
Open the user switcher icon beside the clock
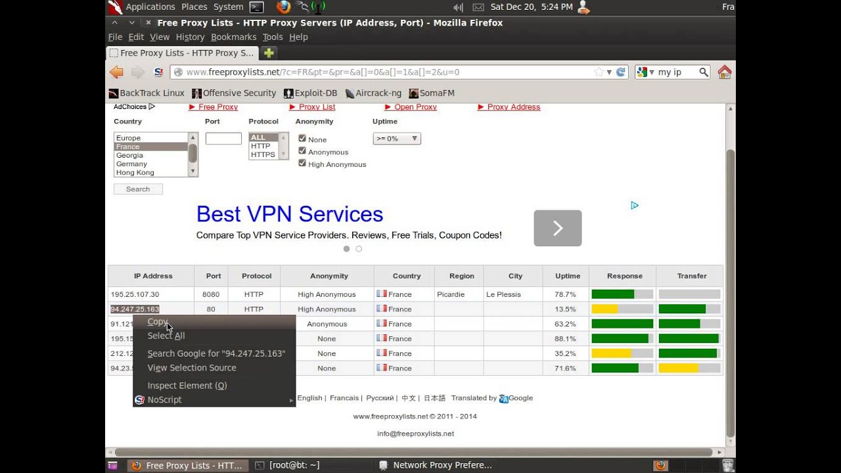pos(583,7)
